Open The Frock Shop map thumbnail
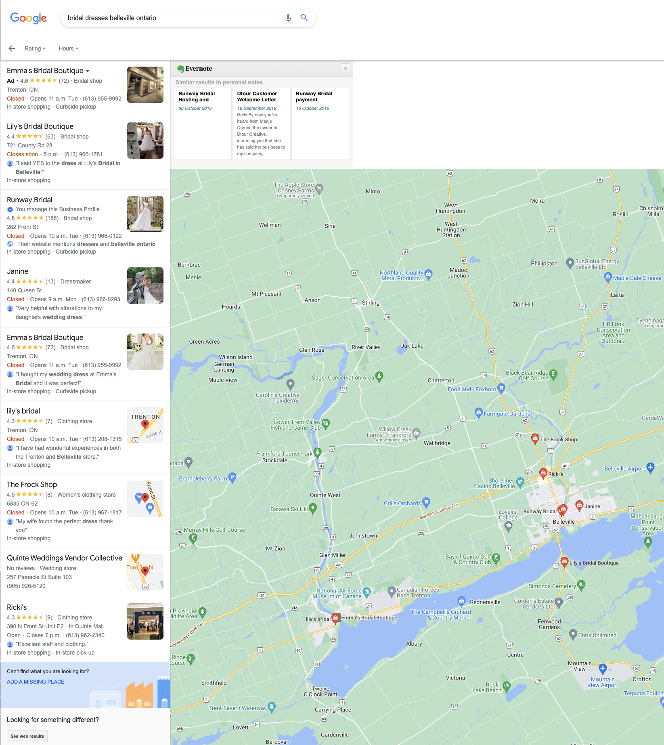Viewport: 664px width, 745px height. (x=145, y=499)
